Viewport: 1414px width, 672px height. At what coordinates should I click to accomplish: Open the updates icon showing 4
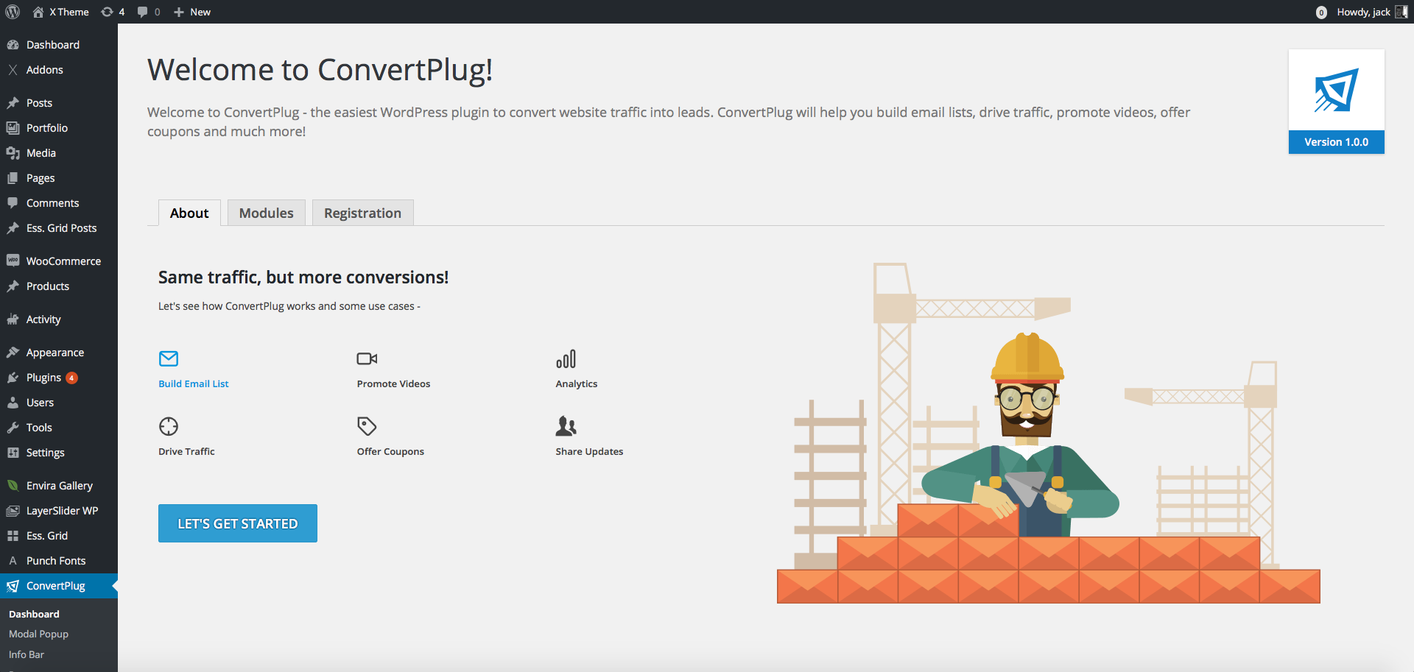[x=113, y=12]
